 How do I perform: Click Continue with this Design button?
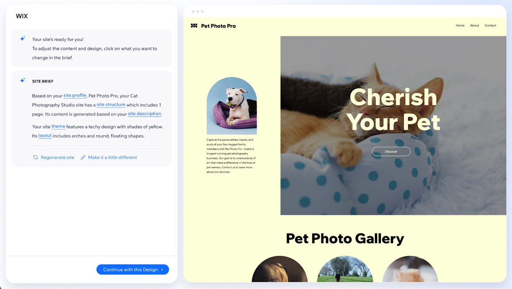(x=133, y=270)
